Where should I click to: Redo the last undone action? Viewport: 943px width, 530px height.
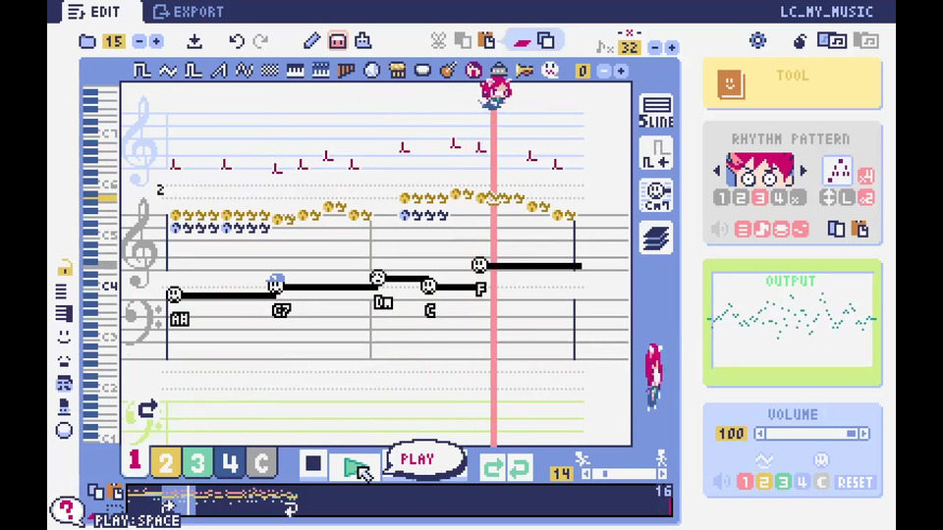[260, 41]
